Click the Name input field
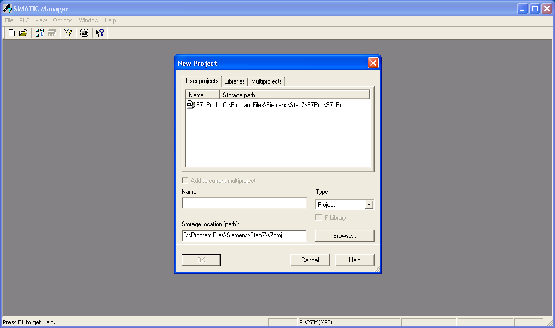Image resolution: width=555 pixels, height=328 pixels. [244, 204]
